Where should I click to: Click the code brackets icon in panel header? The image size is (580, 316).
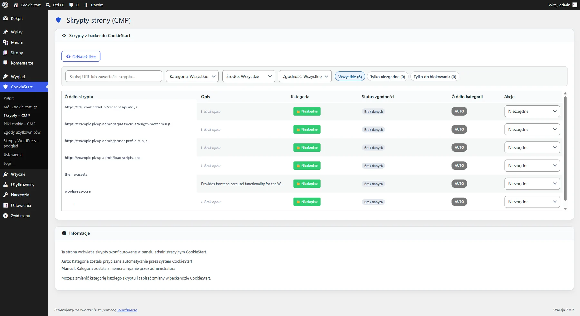(64, 36)
